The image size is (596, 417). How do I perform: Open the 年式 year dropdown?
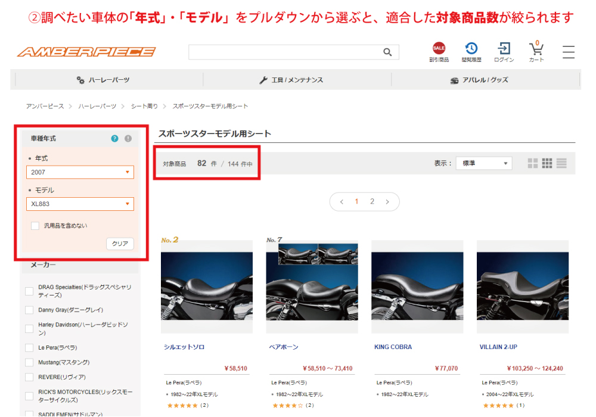[80, 172]
